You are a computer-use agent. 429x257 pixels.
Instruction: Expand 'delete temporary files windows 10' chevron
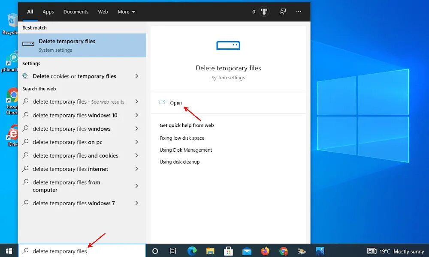(x=137, y=115)
